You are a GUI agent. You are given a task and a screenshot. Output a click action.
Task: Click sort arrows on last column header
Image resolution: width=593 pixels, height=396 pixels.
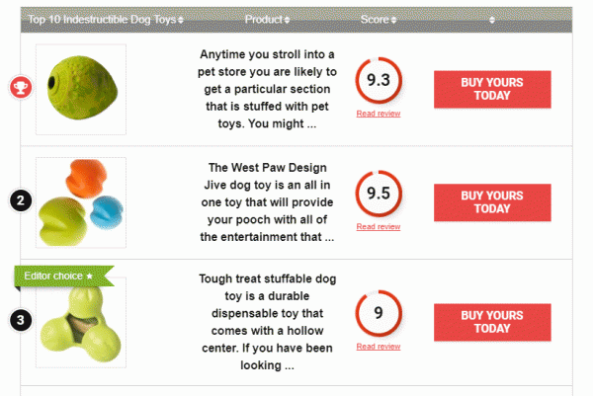(x=491, y=19)
